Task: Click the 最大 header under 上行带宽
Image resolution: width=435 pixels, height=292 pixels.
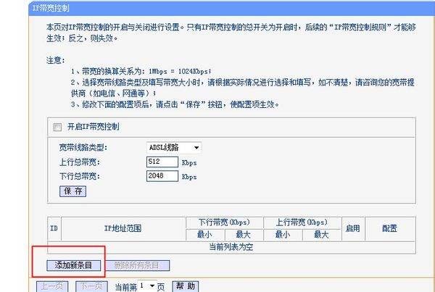Action: pyautogui.click(x=321, y=235)
